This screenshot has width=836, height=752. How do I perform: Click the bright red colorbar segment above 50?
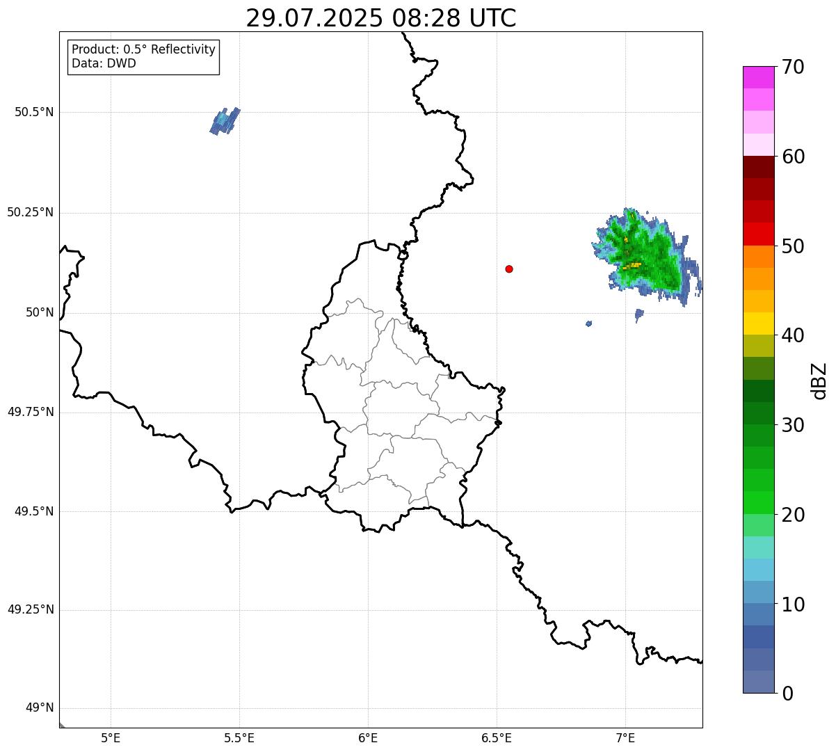758,234
